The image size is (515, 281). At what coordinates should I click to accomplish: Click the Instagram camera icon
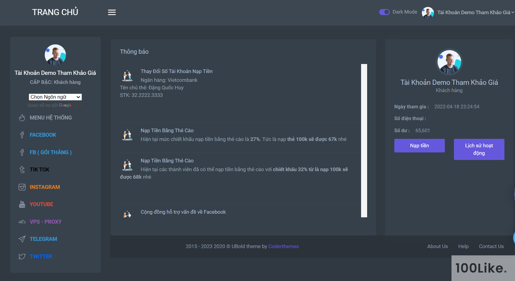point(22,187)
